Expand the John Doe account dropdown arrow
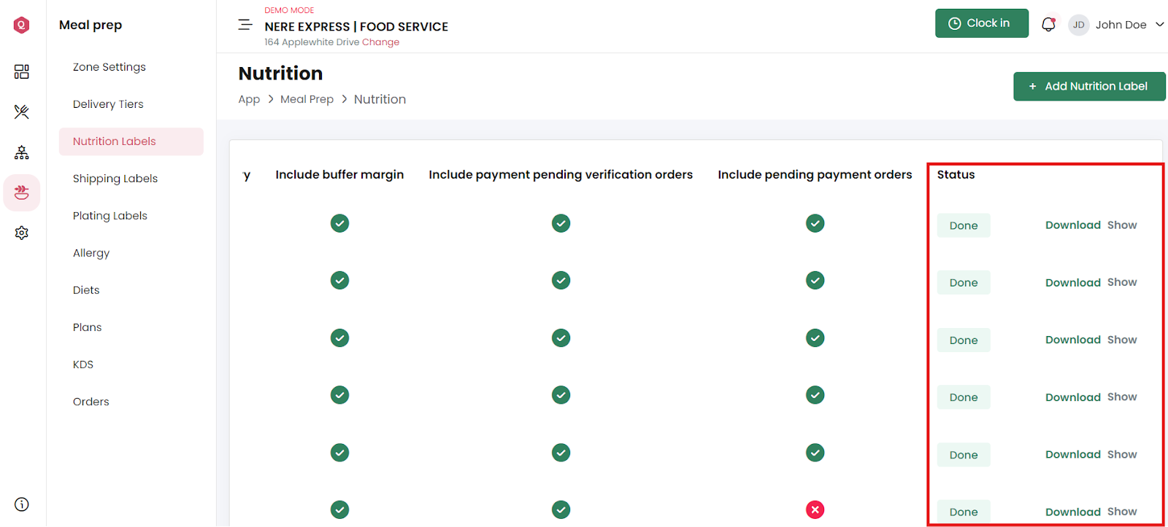Image resolution: width=1168 pixels, height=527 pixels. 1159,25
